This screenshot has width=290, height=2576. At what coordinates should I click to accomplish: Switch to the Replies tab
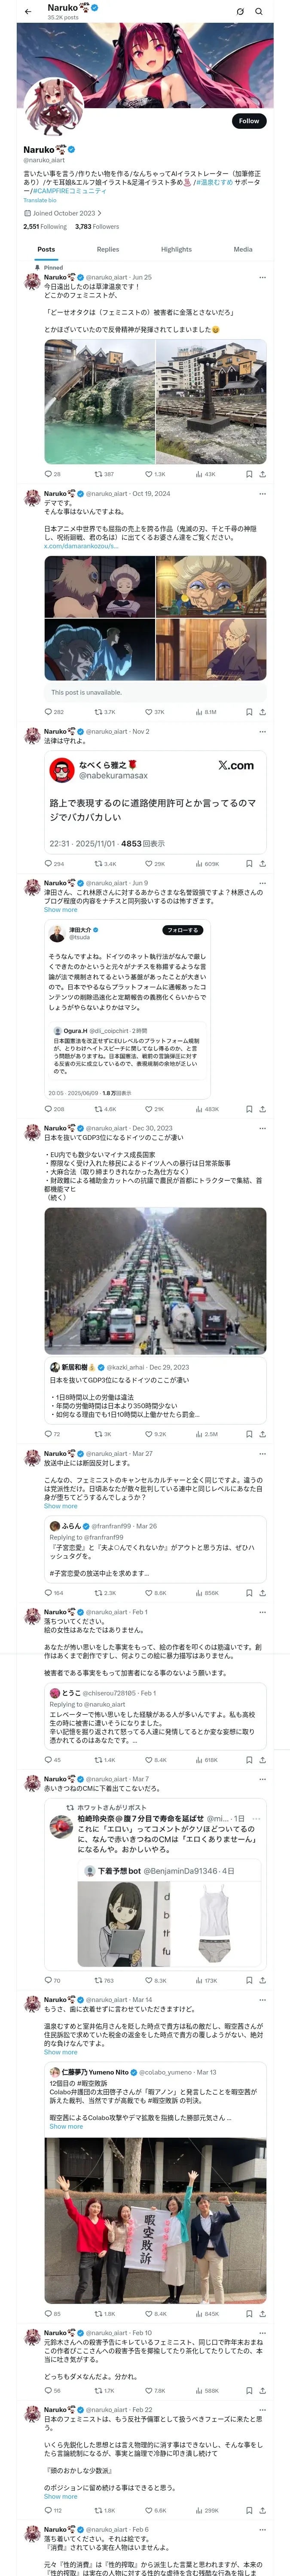(108, 249)
